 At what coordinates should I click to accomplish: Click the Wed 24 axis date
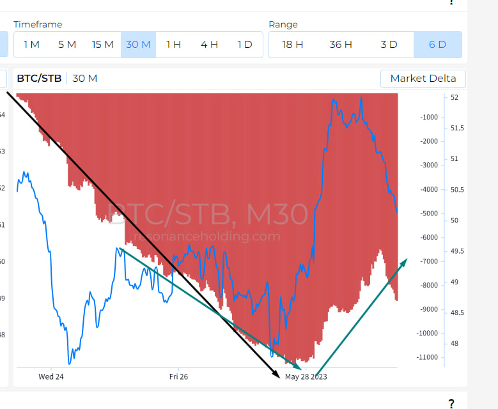click(x=51, y=376)
